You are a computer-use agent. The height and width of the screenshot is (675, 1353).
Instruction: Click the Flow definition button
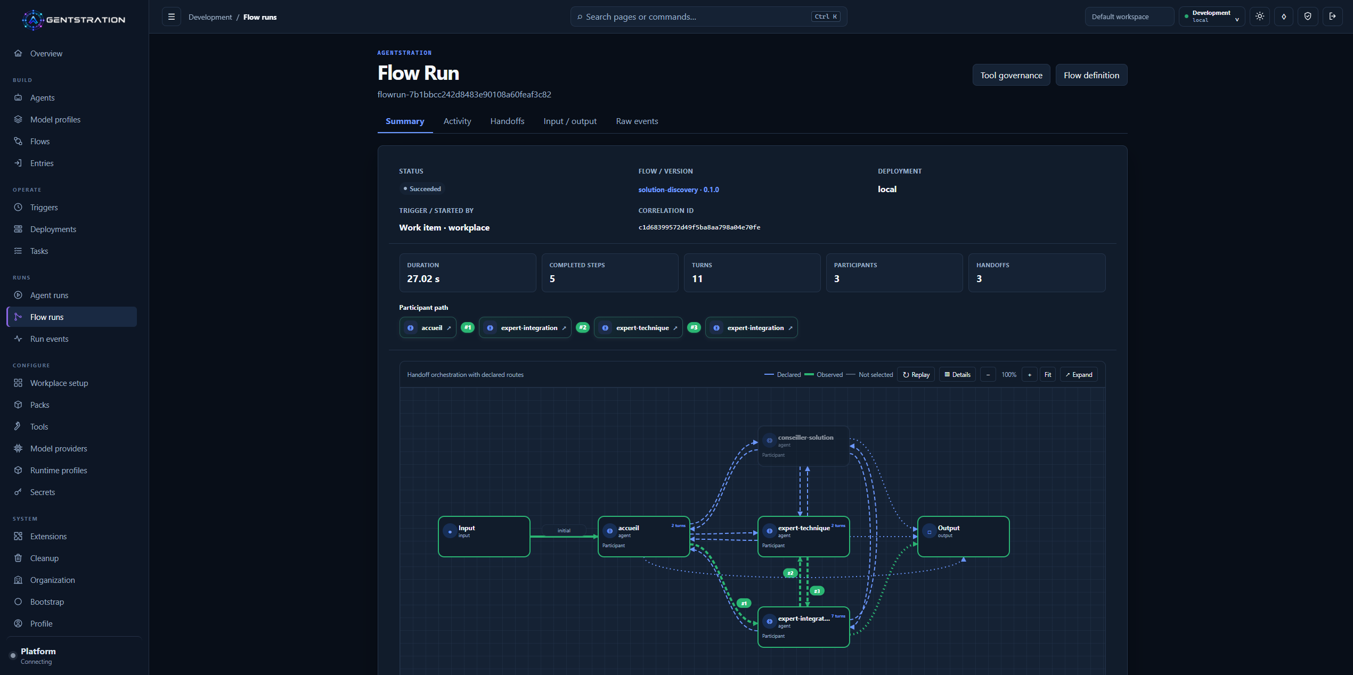[1091, 75]
